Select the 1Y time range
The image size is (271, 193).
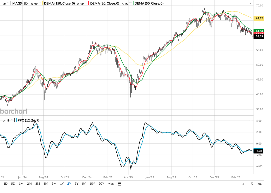62,184
